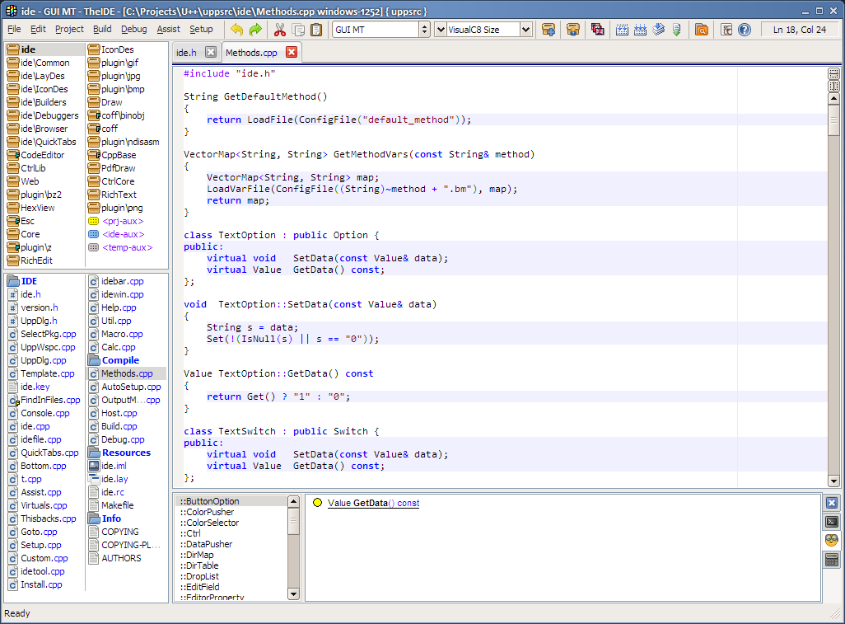Click the Value GetData() const link
Viewport: 845px width, 624px height.
click(373, 503)
